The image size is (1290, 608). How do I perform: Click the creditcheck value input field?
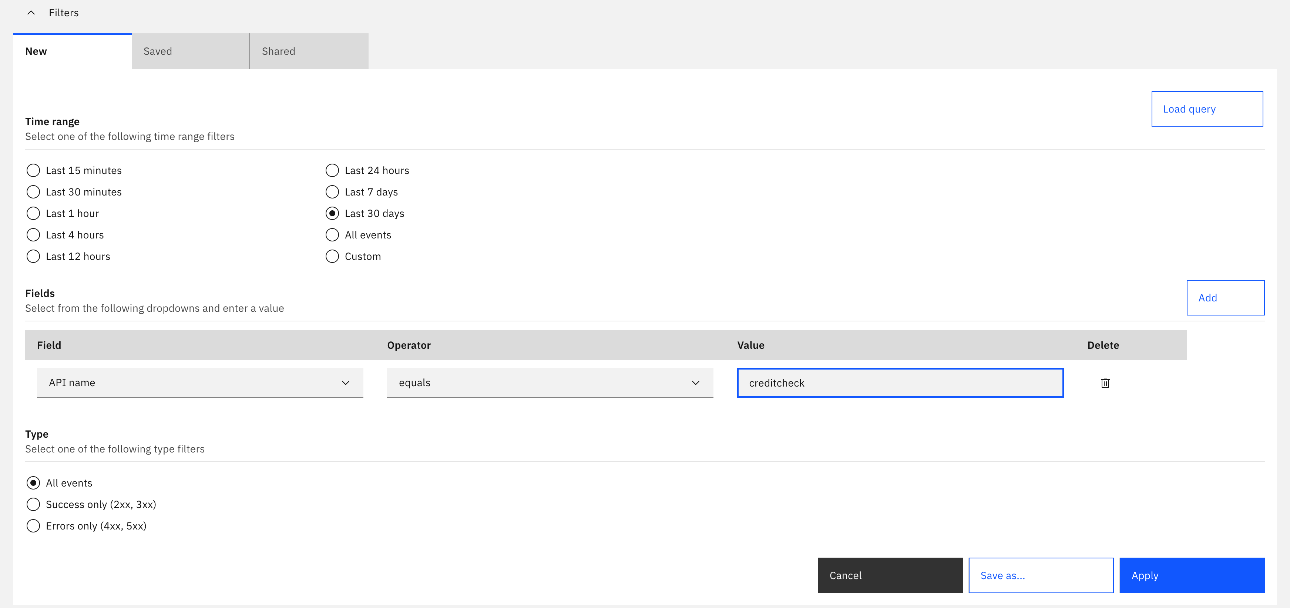[x=899, y=383]
